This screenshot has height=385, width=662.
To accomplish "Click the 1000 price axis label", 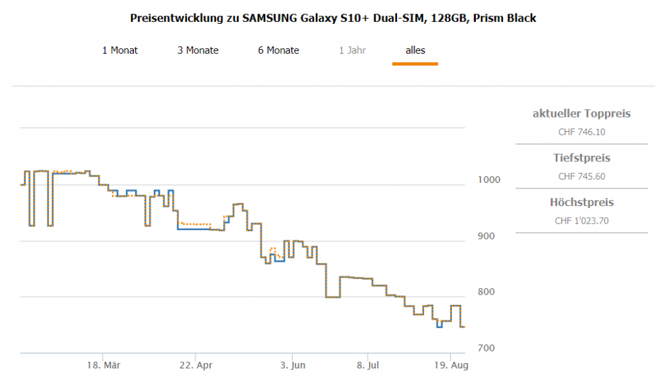I will [486, 180].
